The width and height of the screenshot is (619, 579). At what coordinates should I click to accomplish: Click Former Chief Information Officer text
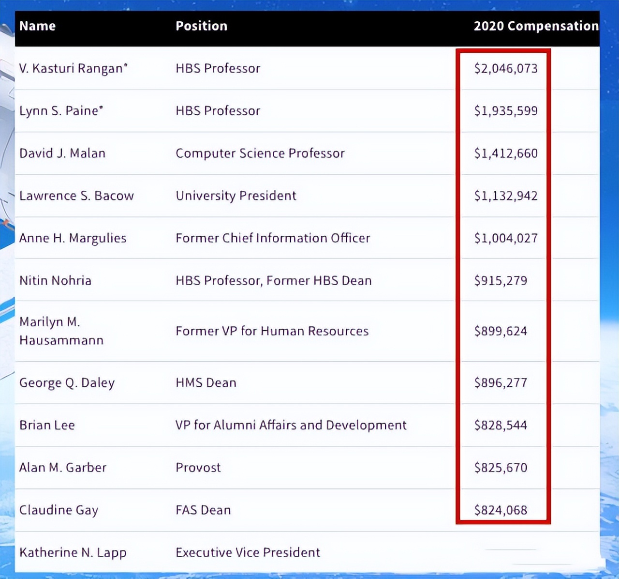(272, 238)
